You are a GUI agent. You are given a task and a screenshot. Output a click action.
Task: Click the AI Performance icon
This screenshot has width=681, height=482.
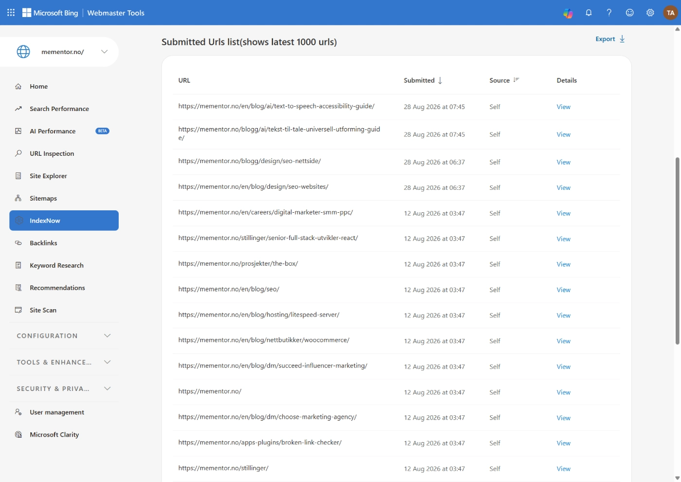(x=18, y=131)
